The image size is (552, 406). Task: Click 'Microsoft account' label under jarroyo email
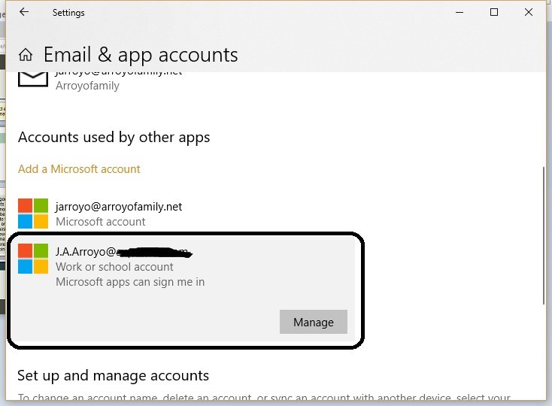[100, 222]
